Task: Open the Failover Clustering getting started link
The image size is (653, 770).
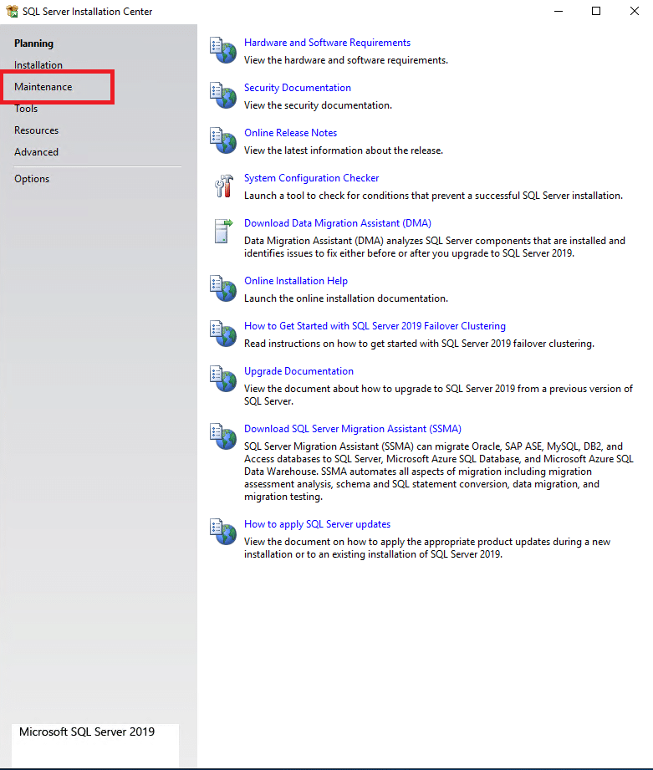Action: click(375, 326)
